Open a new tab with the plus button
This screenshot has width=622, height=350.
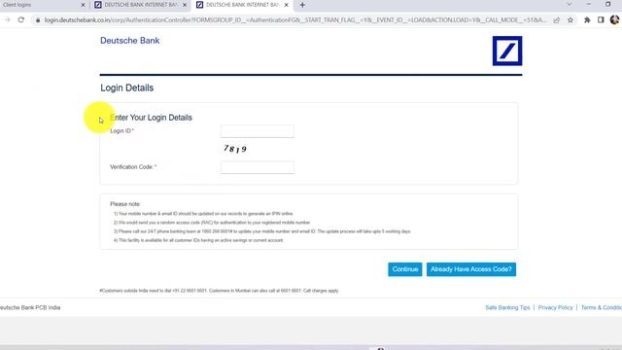(x=302, y=5)
